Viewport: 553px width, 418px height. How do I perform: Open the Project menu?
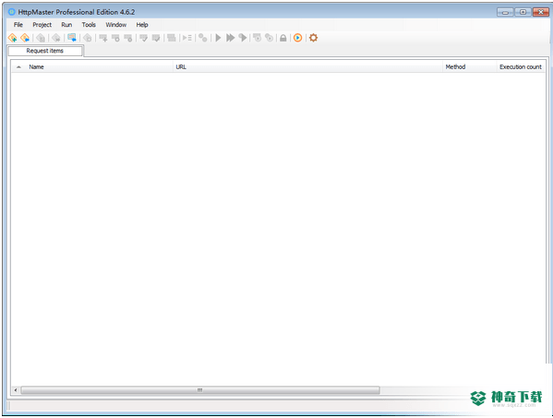42,25
